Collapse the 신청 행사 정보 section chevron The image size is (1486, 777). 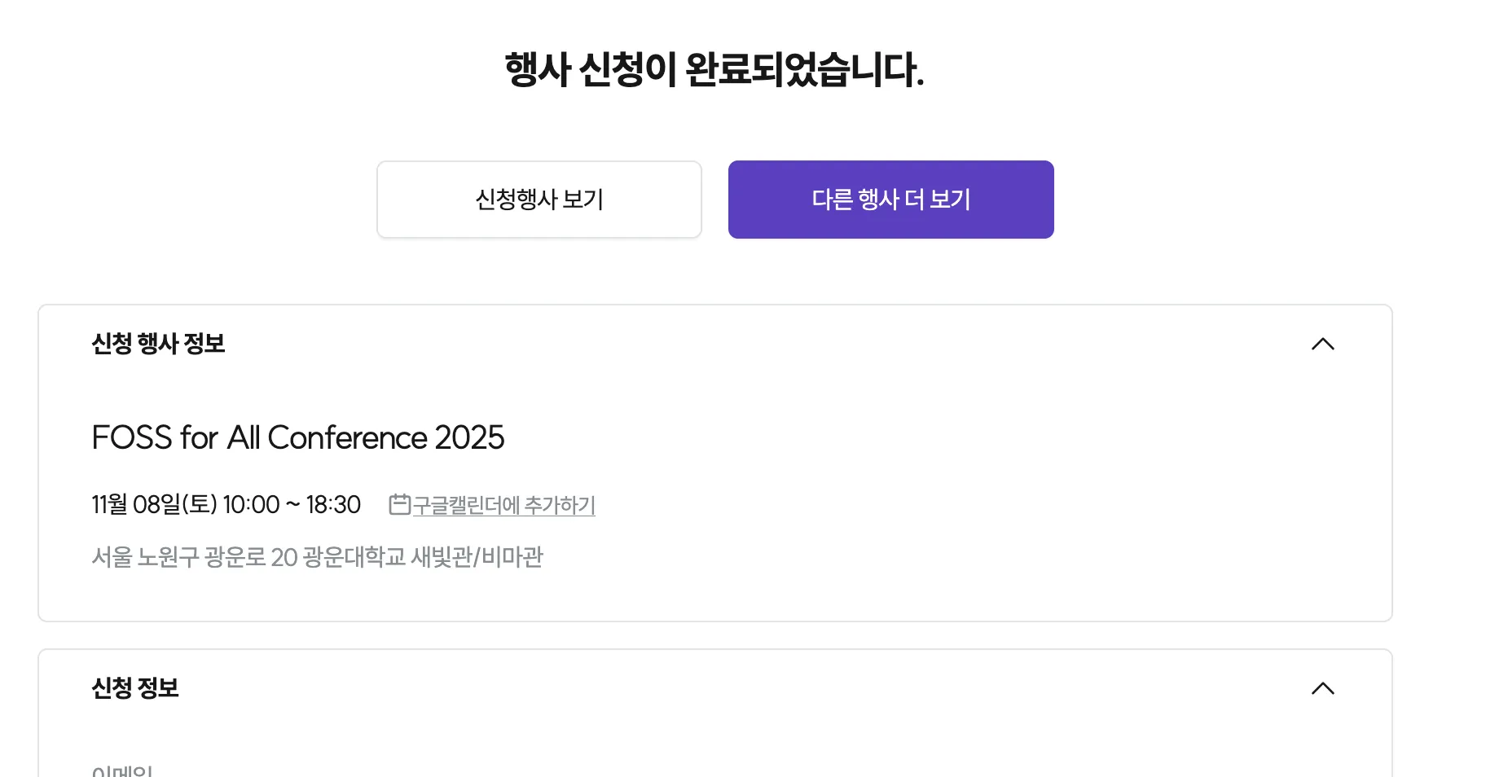point(1322,344)
